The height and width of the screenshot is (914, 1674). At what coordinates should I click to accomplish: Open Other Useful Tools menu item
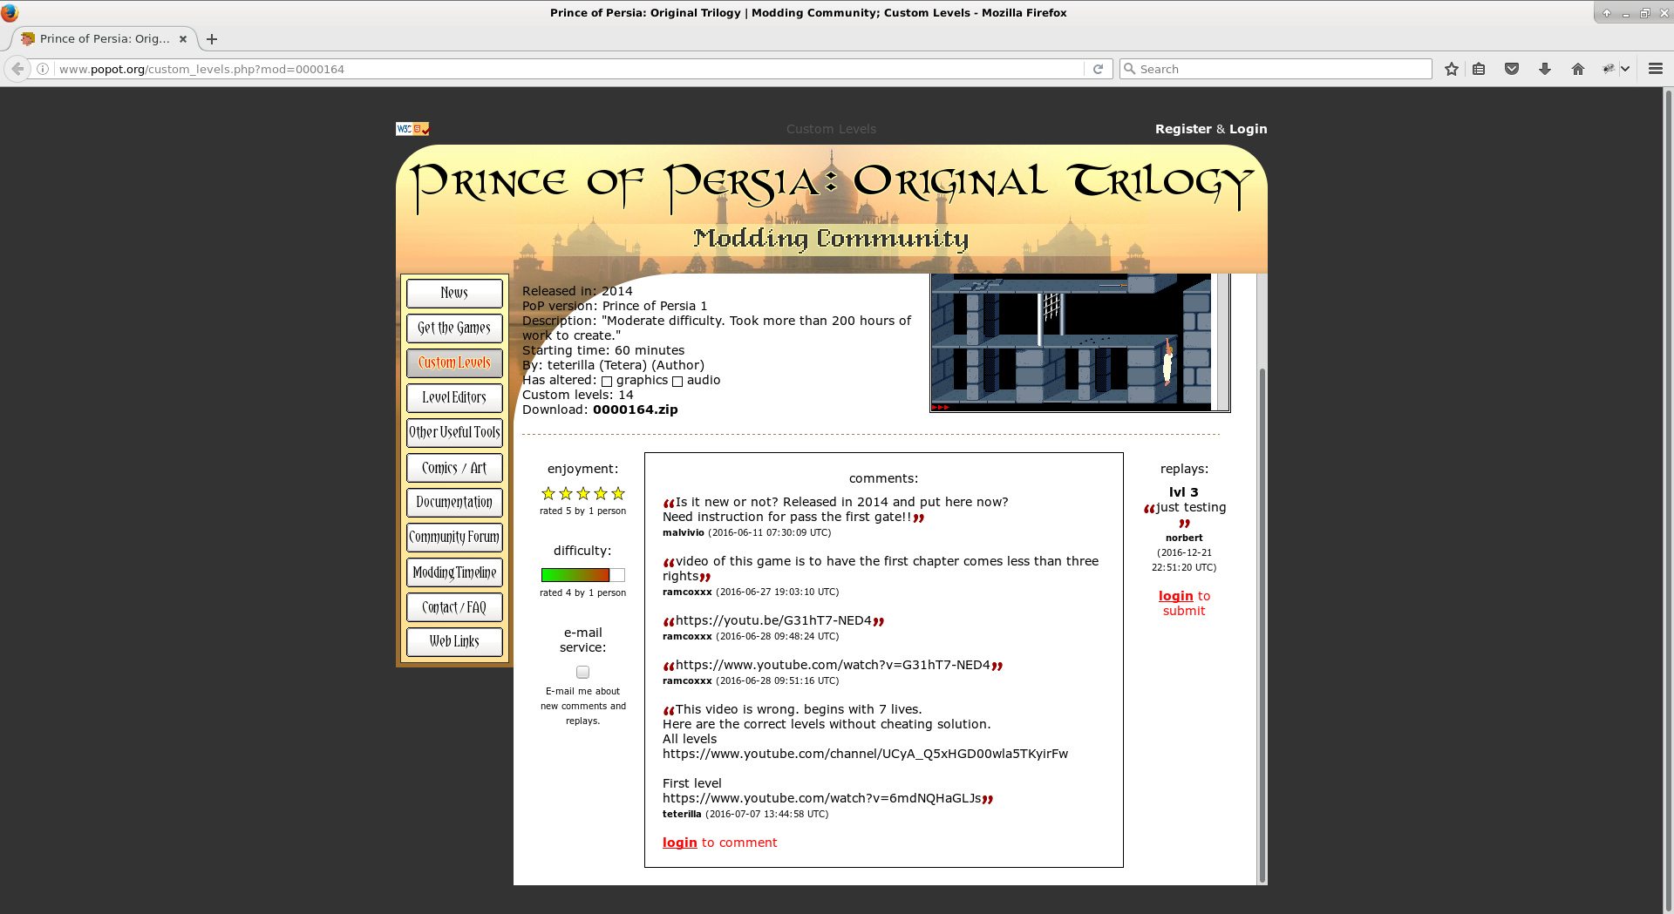tap(454, 432)
